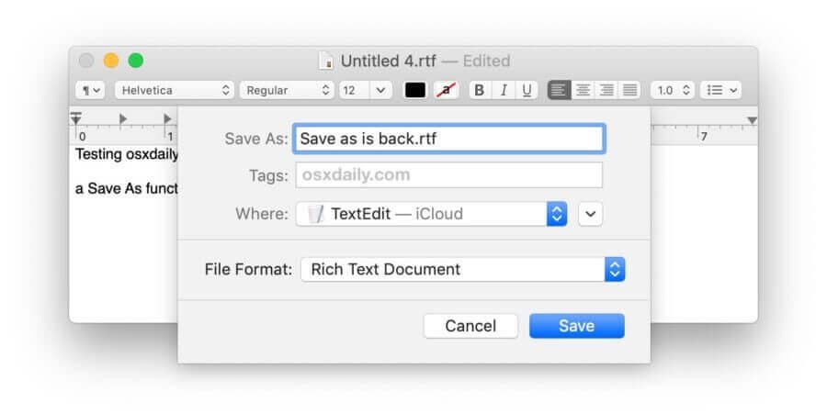Open the File Format Rich Text Document menu
827x414 pixels.
(462, 269)
